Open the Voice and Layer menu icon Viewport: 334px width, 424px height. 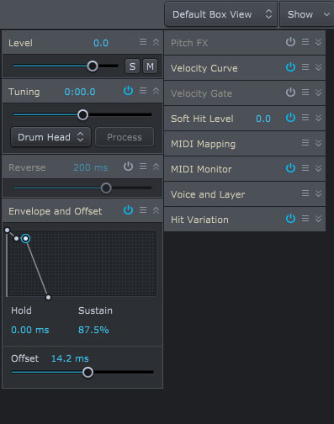[305, 193]
